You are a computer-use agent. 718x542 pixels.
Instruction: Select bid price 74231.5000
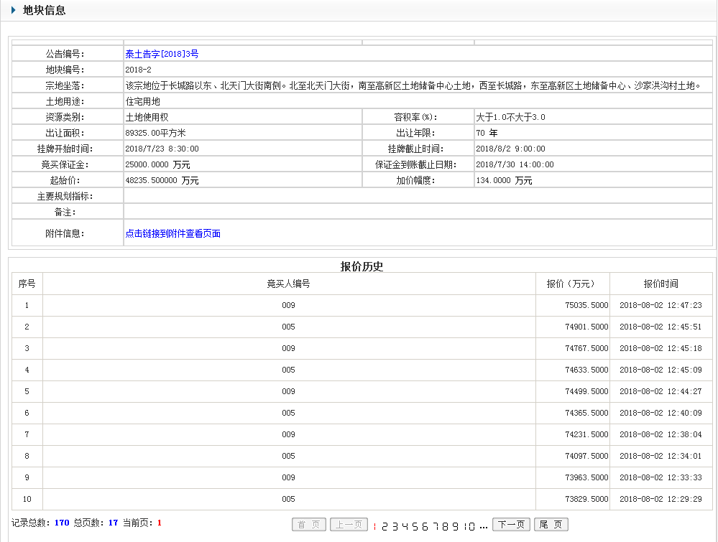[586, 434]
